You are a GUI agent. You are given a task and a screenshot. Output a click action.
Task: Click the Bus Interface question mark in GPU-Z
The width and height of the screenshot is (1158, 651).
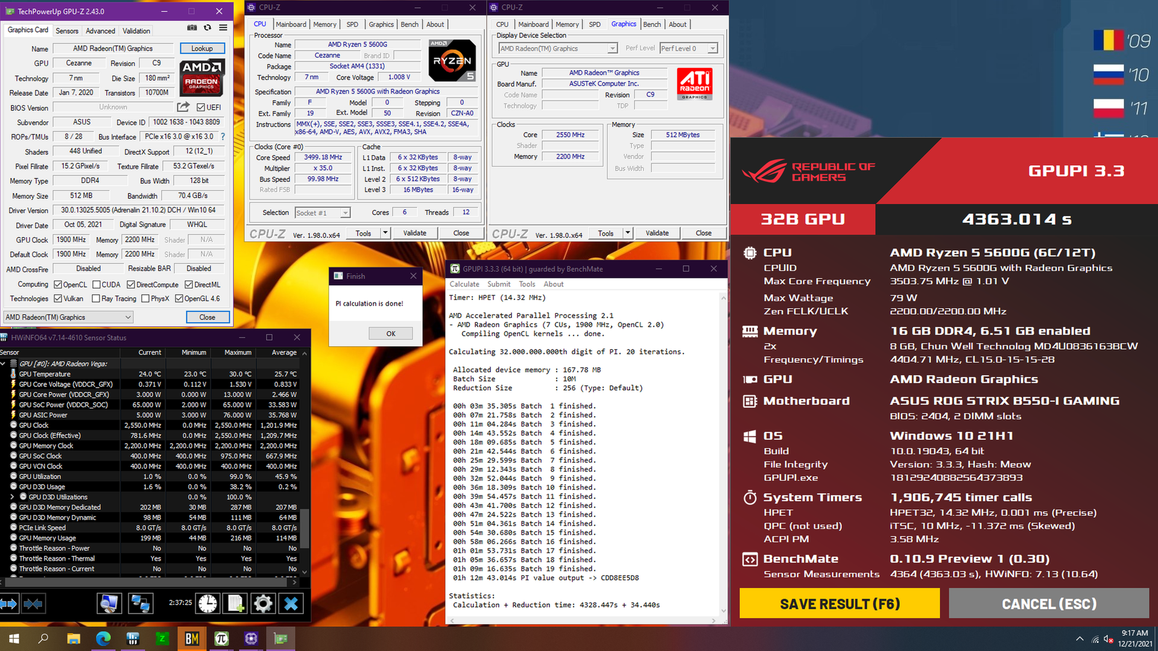pyautogui.click(x=223, y=137)
